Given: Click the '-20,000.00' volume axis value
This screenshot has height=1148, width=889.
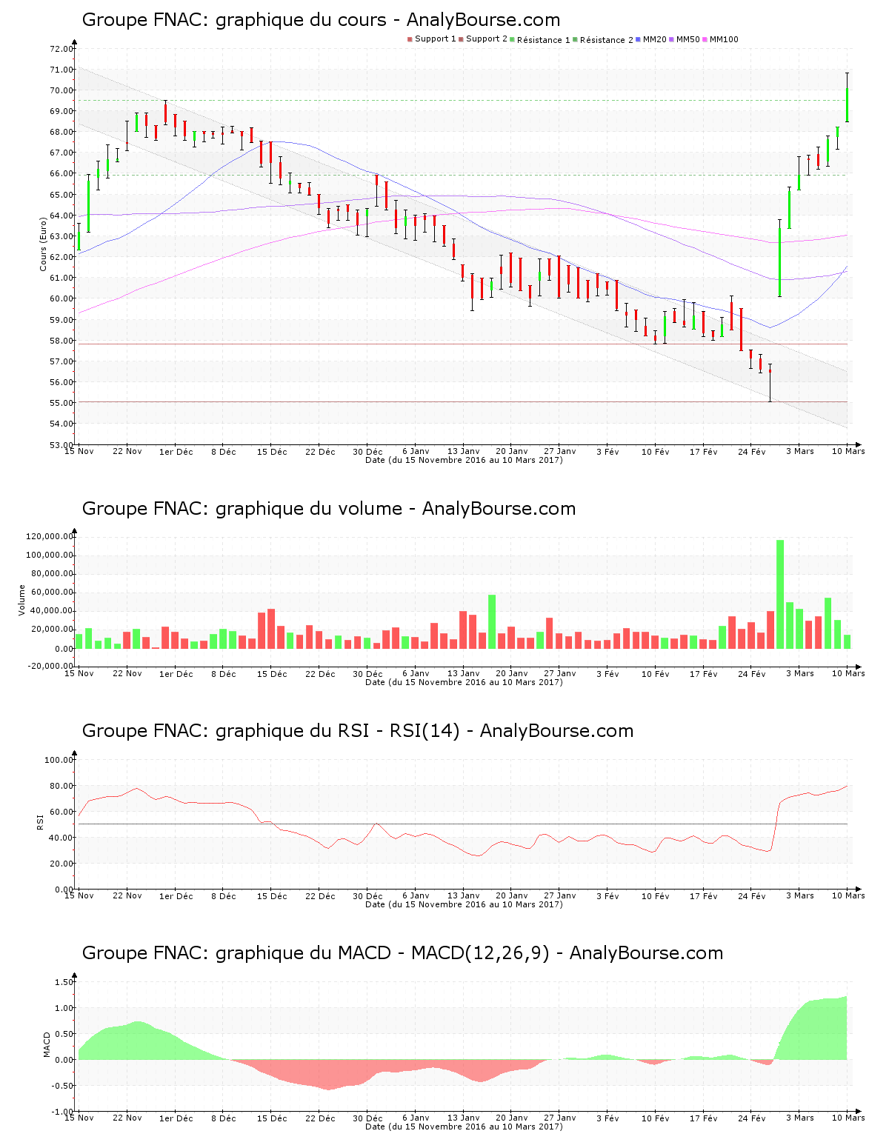Looking at the screenshot, I should pos(49,666).
